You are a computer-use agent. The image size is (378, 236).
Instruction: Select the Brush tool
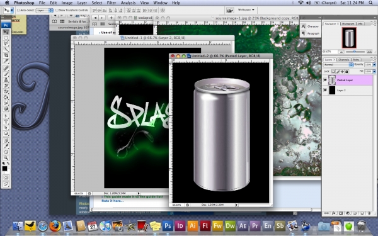pyautogui.click(x=6, y=74)
